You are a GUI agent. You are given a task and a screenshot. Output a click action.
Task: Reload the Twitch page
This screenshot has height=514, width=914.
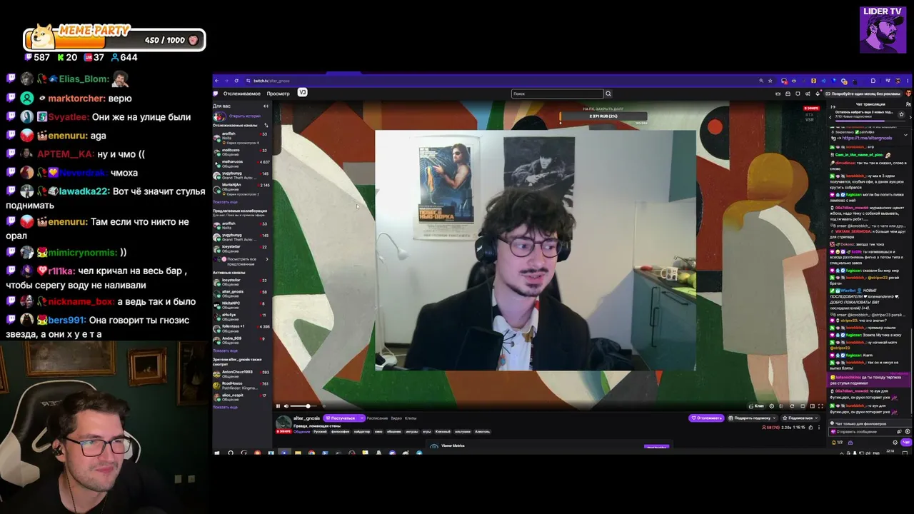(238, 81)
